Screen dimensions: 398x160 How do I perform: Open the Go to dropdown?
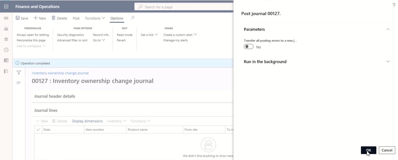coord(99,40)
